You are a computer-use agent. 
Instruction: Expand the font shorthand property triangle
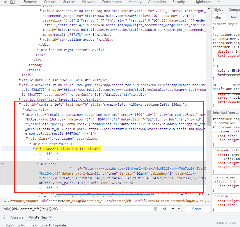(x=229, y=155)
